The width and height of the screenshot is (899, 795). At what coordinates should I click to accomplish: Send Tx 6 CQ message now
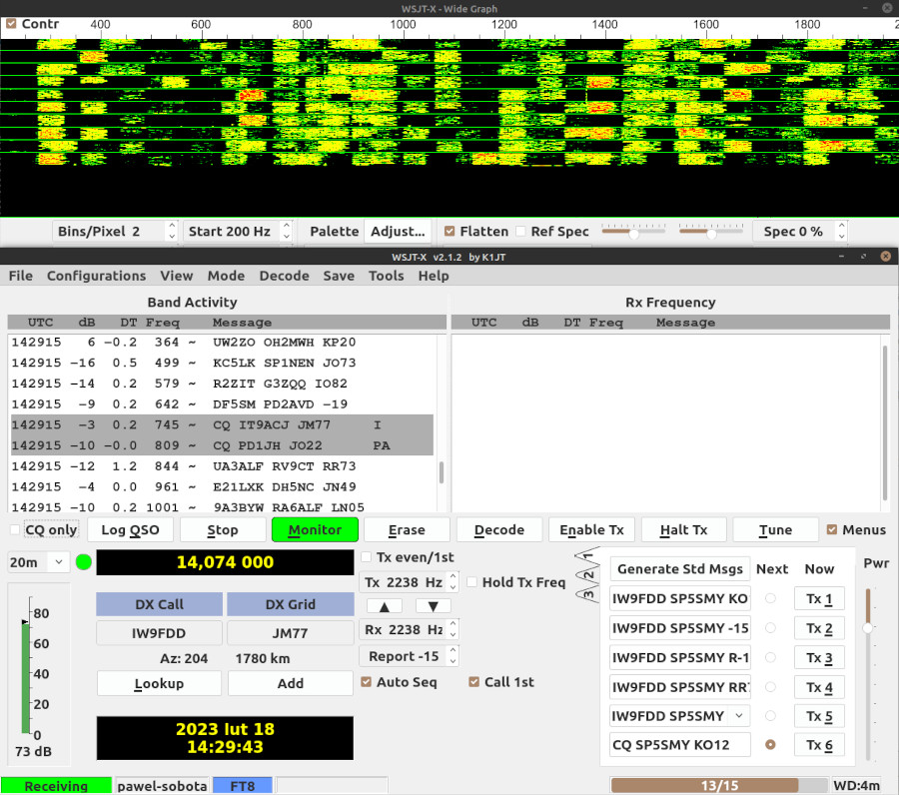(x=819, y=744)
